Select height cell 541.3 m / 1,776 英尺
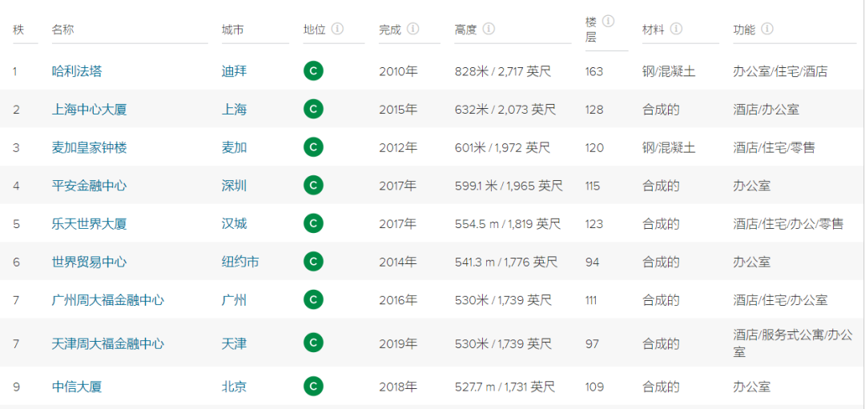The image size is (865, 409). coord(506,261)
